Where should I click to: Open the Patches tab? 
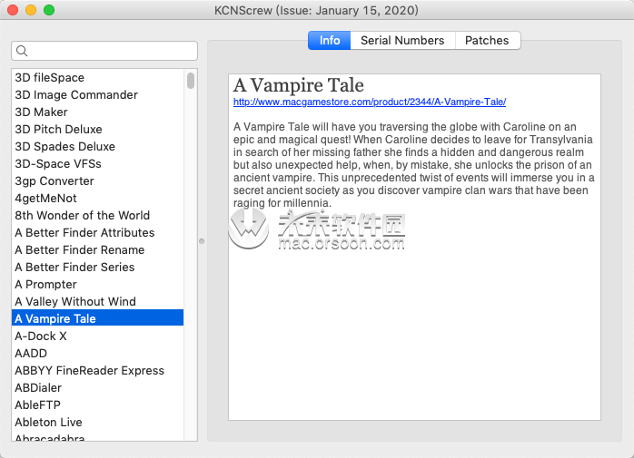click(488, 41)
